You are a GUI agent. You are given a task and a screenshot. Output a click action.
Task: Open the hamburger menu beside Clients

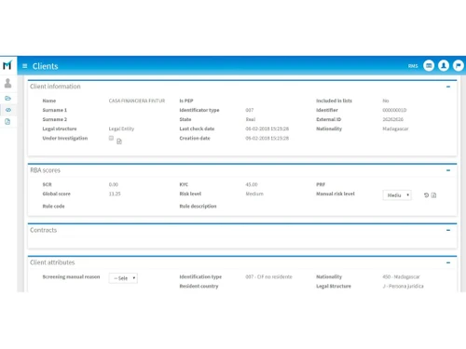25,66
